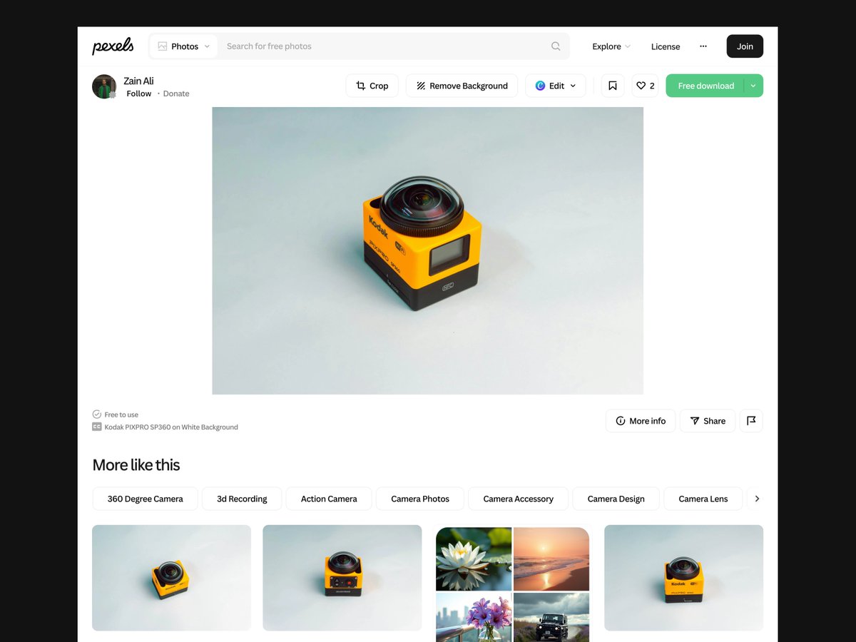Click the magnifying glass search icon
This screenshot has height=642, width=856.
(556, 46)
